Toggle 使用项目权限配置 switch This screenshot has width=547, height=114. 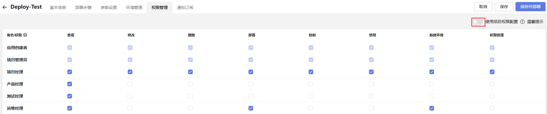[478, 22]
